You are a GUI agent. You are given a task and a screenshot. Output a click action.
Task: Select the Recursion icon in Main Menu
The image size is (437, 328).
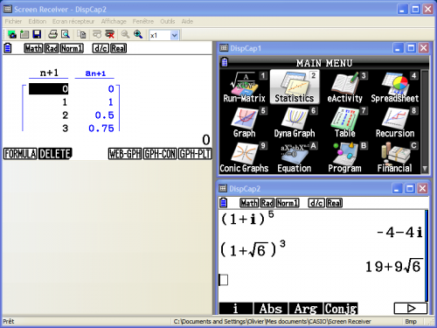[395, 122]
